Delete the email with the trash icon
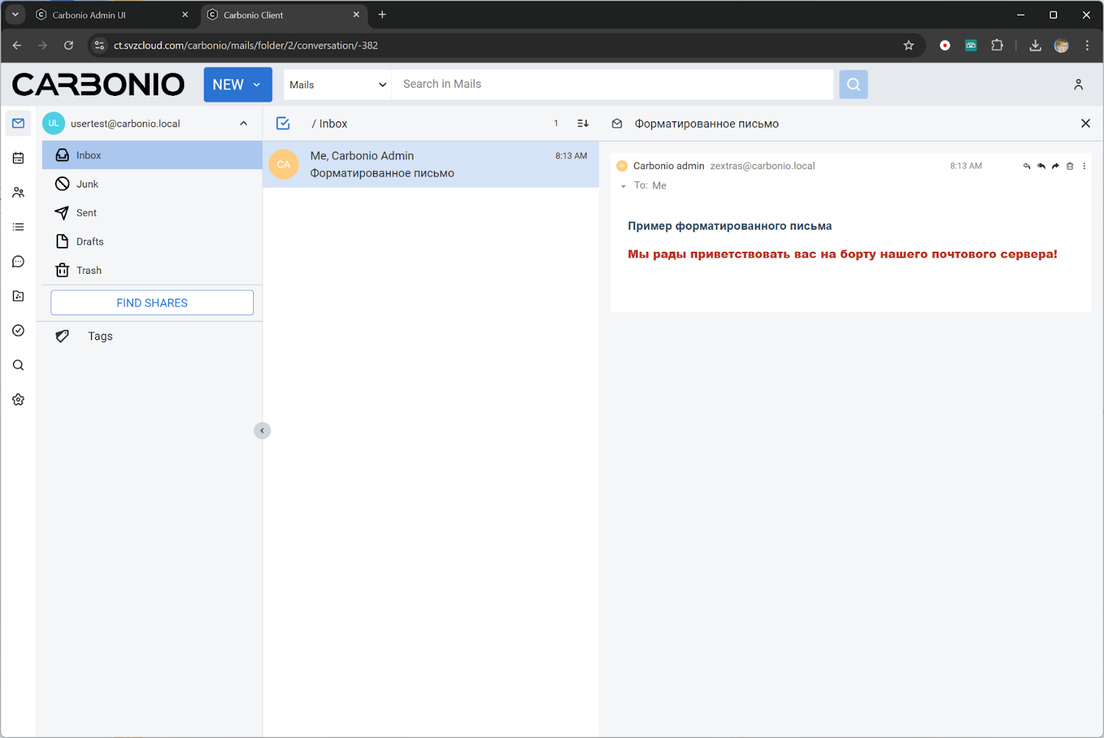The width and height of the screenshot is (1104, 738). point(1070,166)
